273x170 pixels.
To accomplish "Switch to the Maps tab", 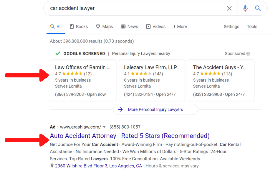I will tap(105, 27).
